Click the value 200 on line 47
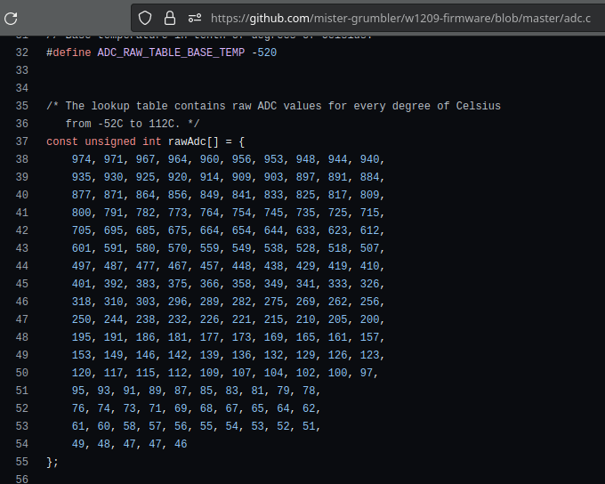Image resolution: width=605 pixels, height=484 pixels. pos(369,319)
